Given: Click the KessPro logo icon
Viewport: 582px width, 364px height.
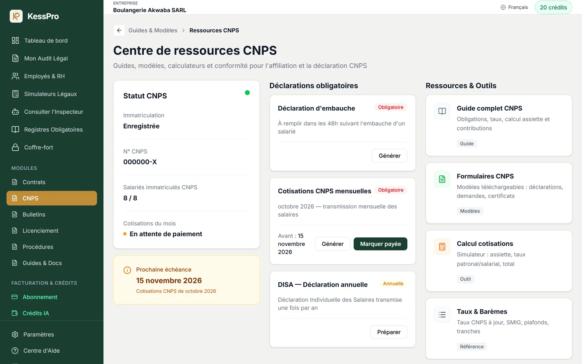Looking at the screenshot, I should pyautogui.click(x=16, y=16).
